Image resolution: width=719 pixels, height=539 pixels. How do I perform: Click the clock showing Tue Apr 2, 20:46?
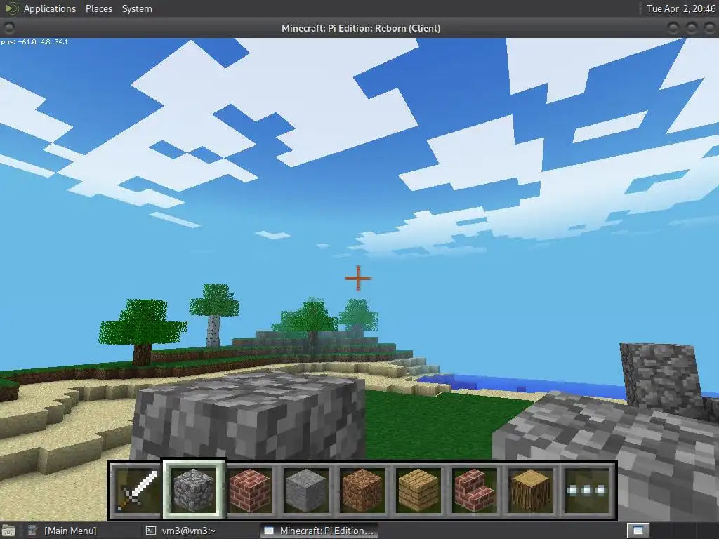pos(680,8)
